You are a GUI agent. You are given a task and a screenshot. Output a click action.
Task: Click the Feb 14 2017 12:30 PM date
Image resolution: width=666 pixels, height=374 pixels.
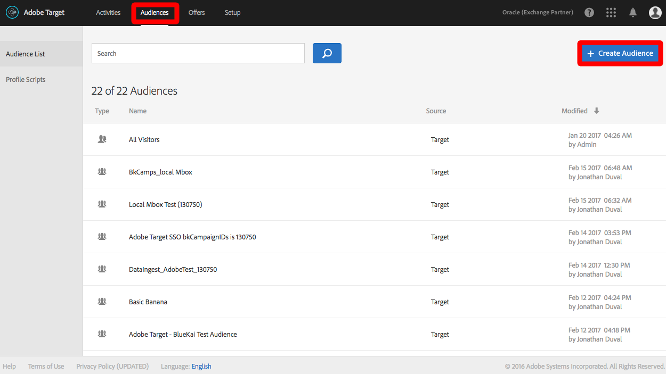[599, 265]
